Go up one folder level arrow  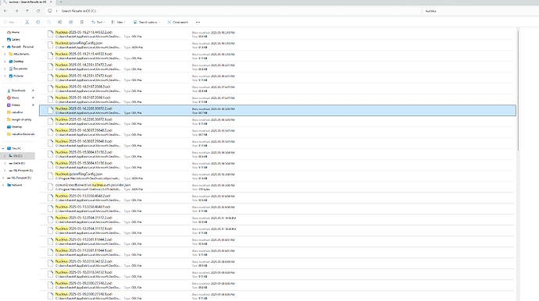27,11
